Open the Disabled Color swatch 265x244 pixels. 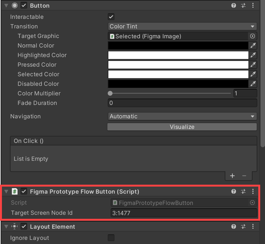(178, 84)
